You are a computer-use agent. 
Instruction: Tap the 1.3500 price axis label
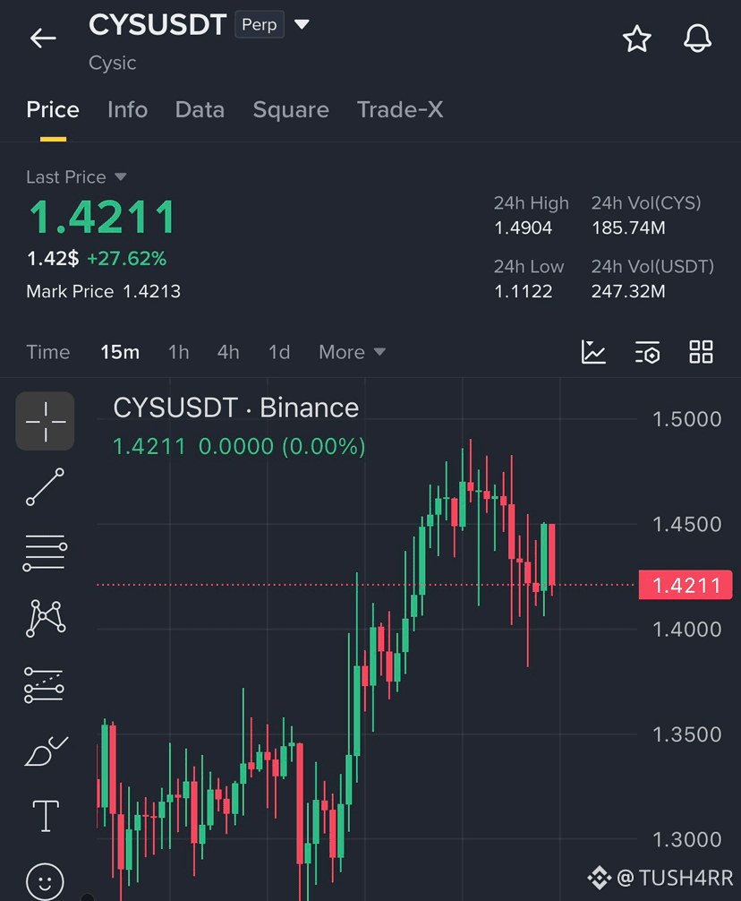(x=686, y=734)
